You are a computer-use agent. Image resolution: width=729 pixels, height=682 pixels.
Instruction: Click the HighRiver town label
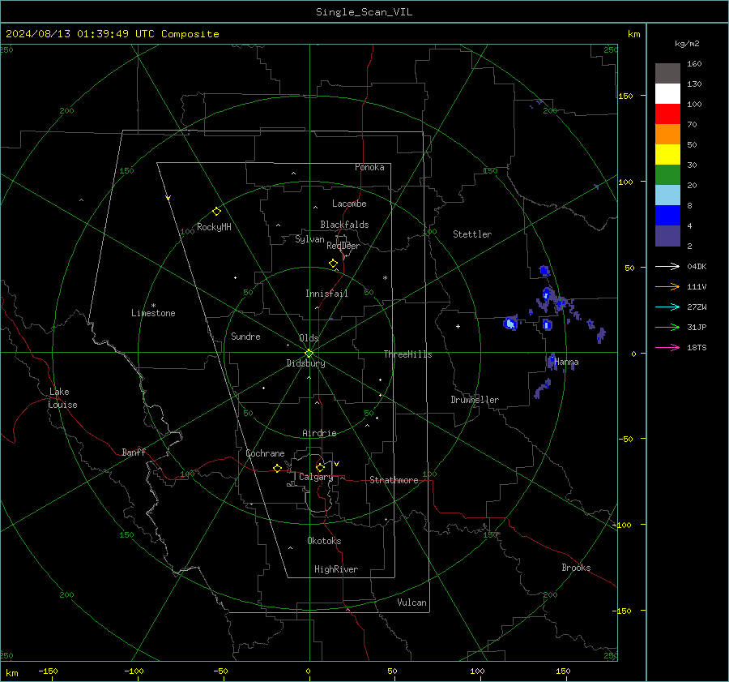pos(336,569)
